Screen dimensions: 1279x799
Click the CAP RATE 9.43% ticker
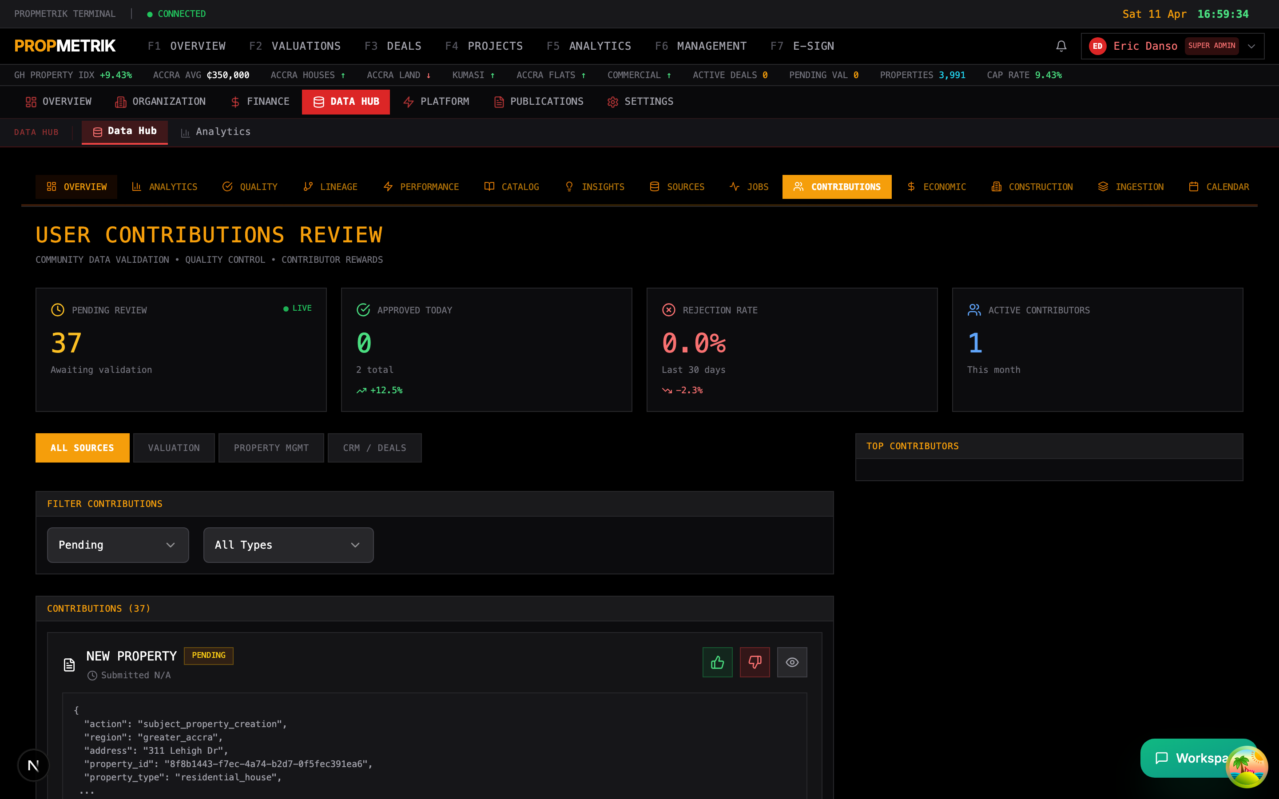[1024, 75]
